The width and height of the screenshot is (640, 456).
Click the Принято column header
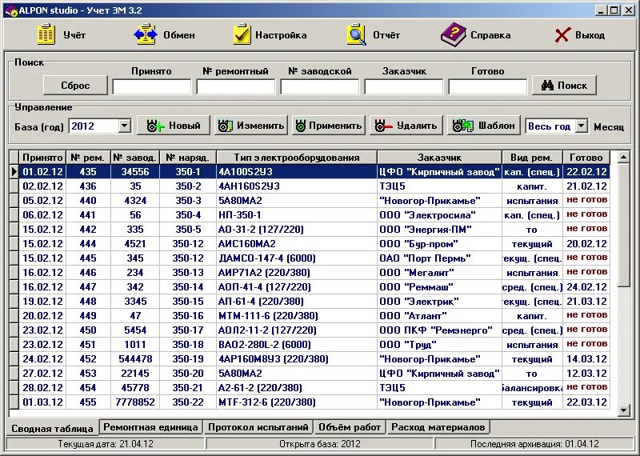42,157
